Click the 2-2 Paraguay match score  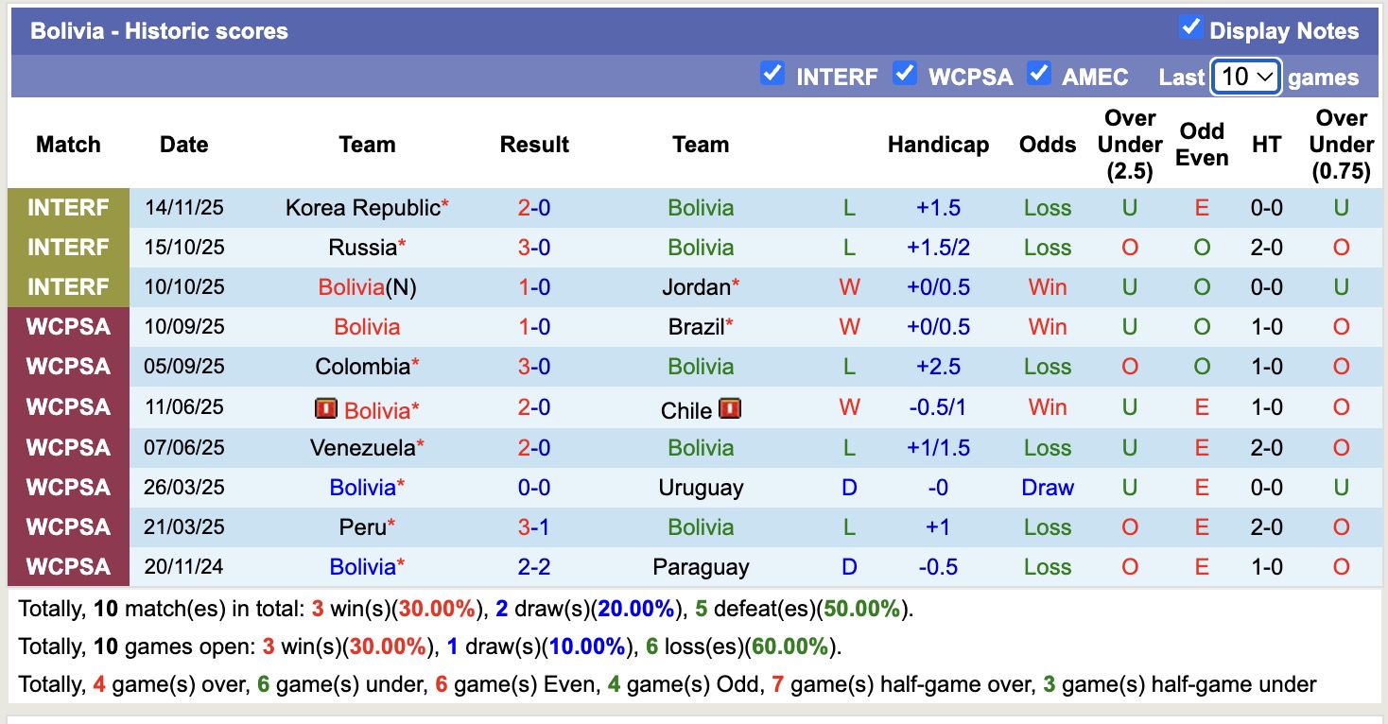(534, 567)
